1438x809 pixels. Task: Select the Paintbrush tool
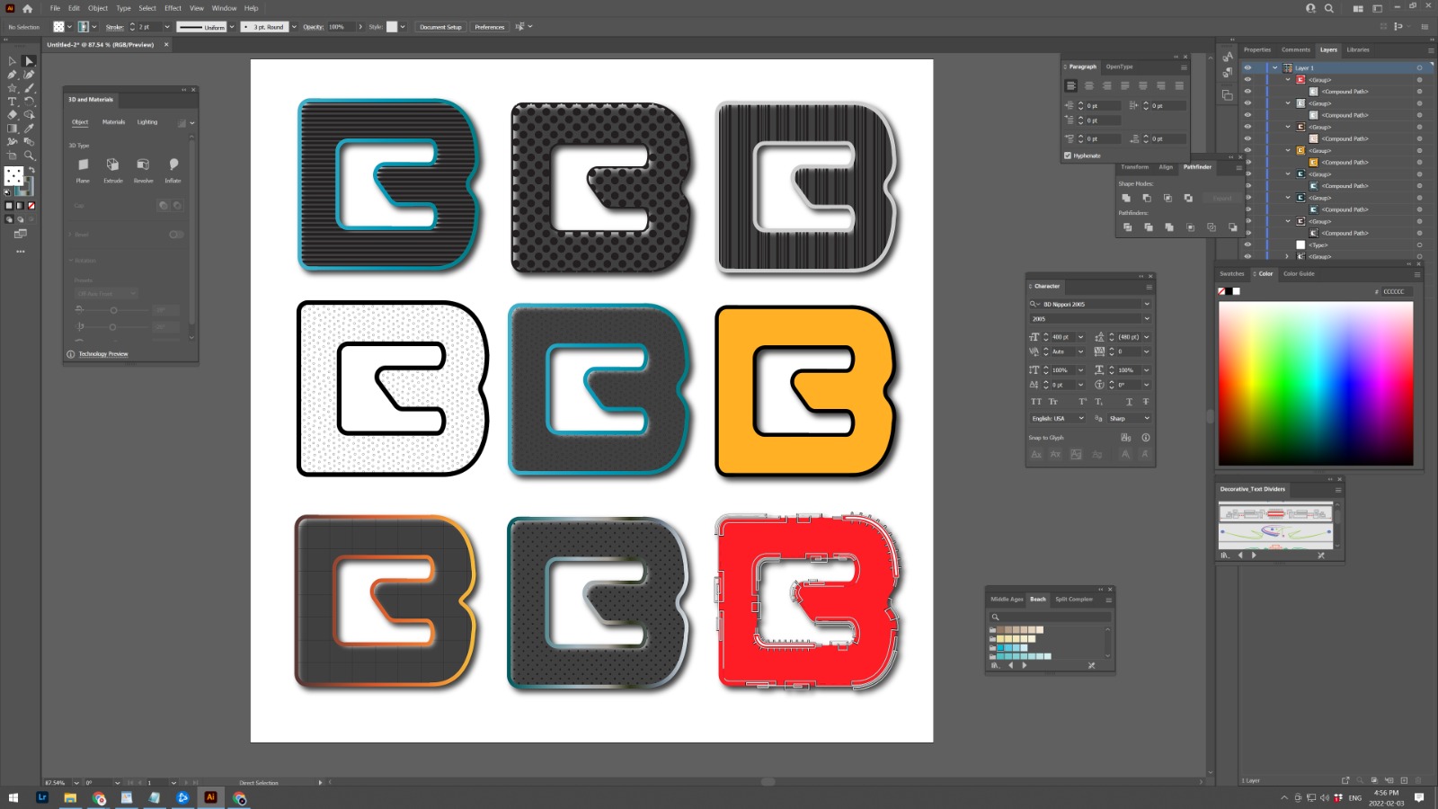coord(29,88)
